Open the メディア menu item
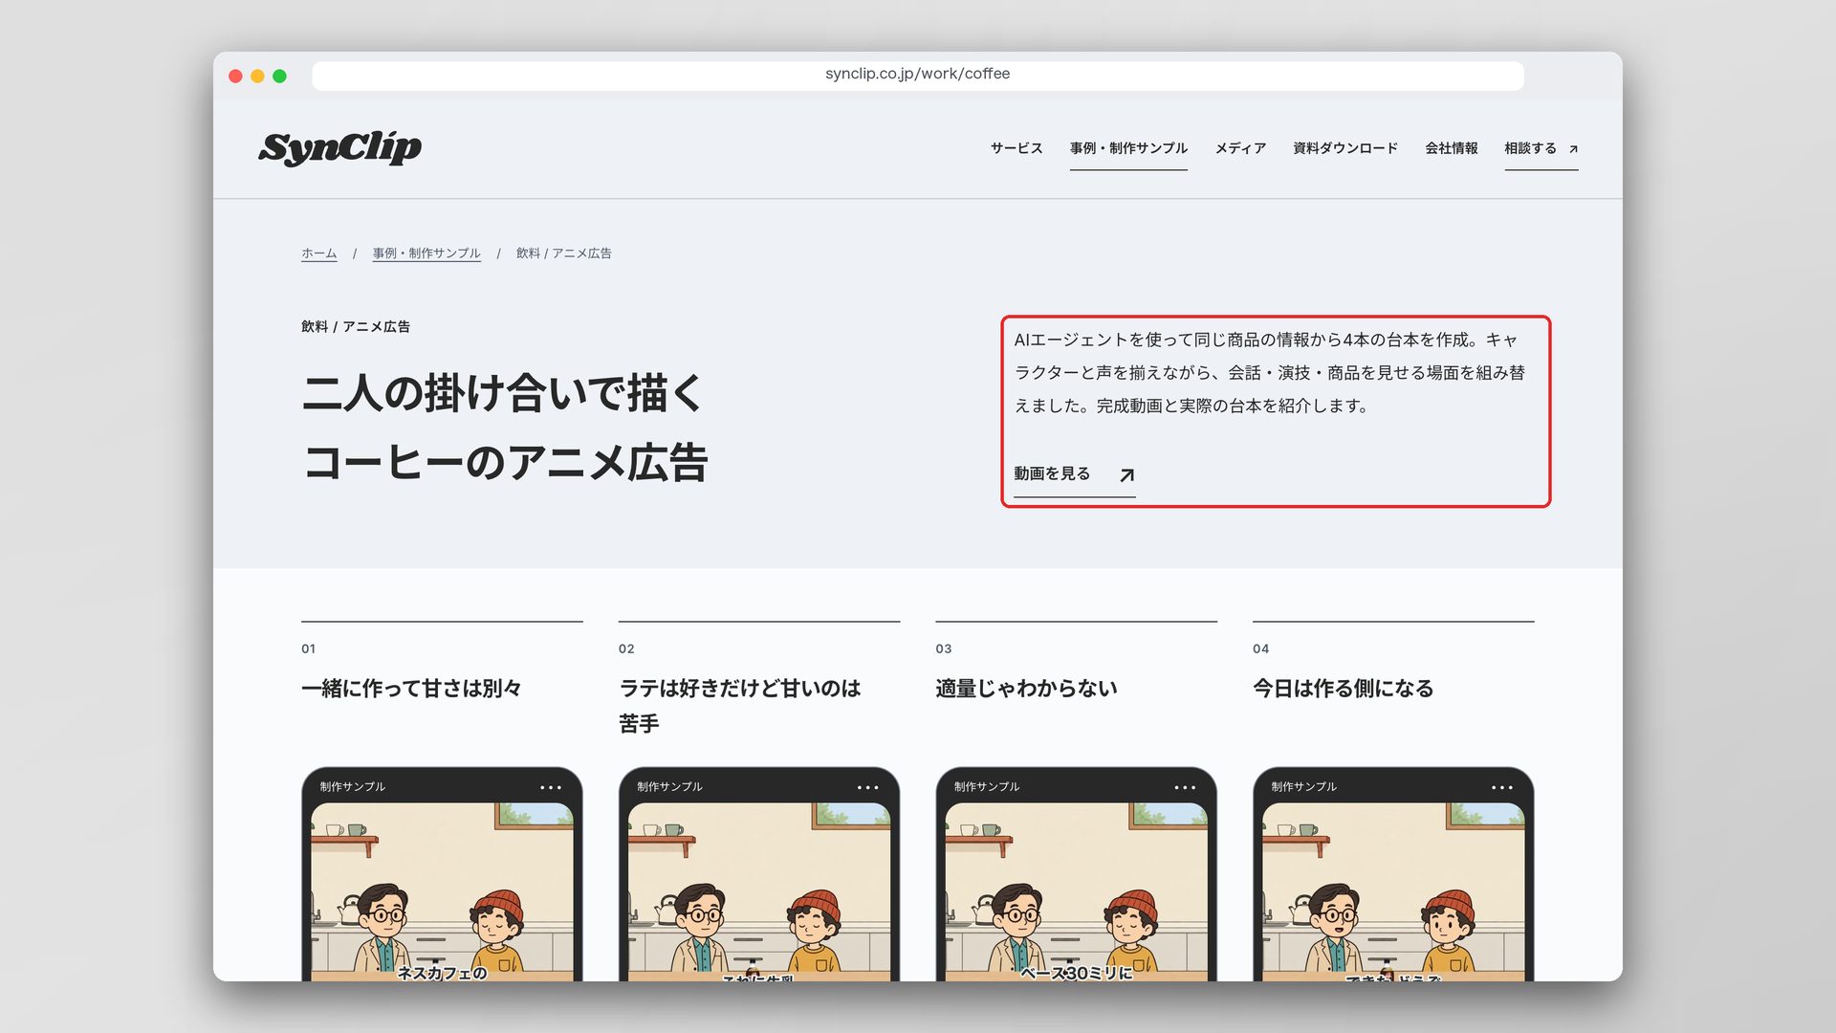 (1240, 148)
